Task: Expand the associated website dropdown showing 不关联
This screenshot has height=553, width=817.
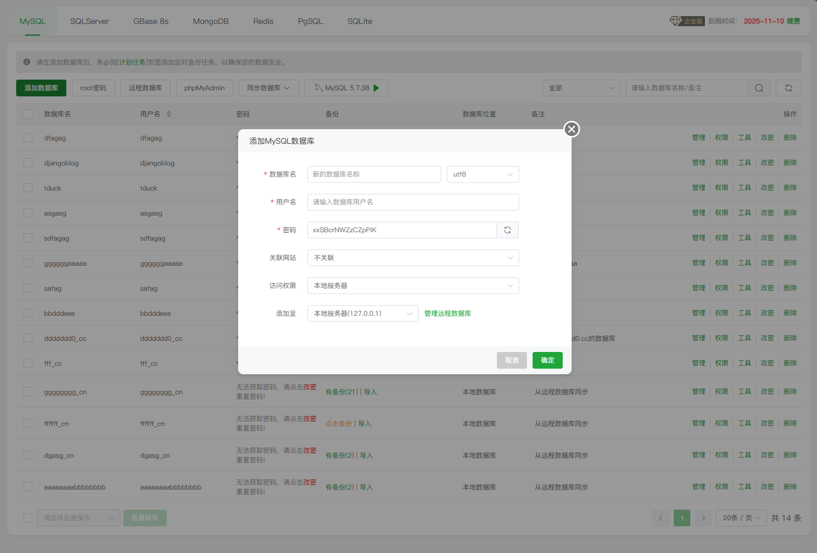Action: click(x=413, y=258)
